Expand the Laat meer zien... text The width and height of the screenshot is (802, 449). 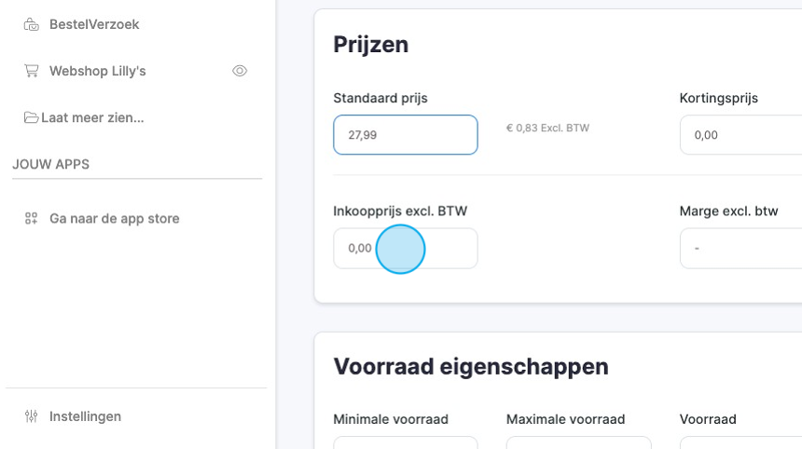(x=92, y=117)
